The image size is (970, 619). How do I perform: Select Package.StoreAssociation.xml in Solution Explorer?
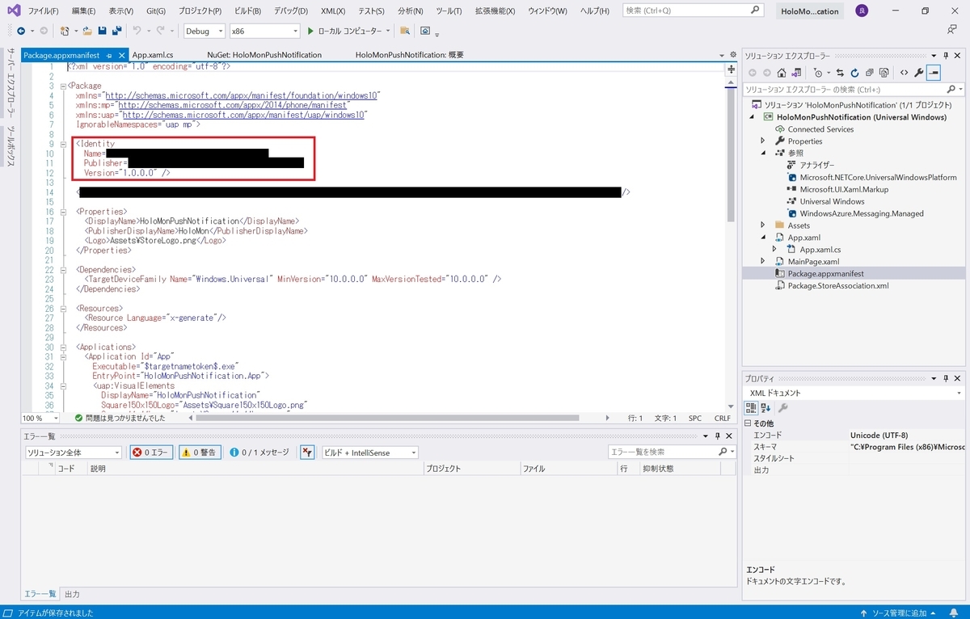tap(838, 285)
